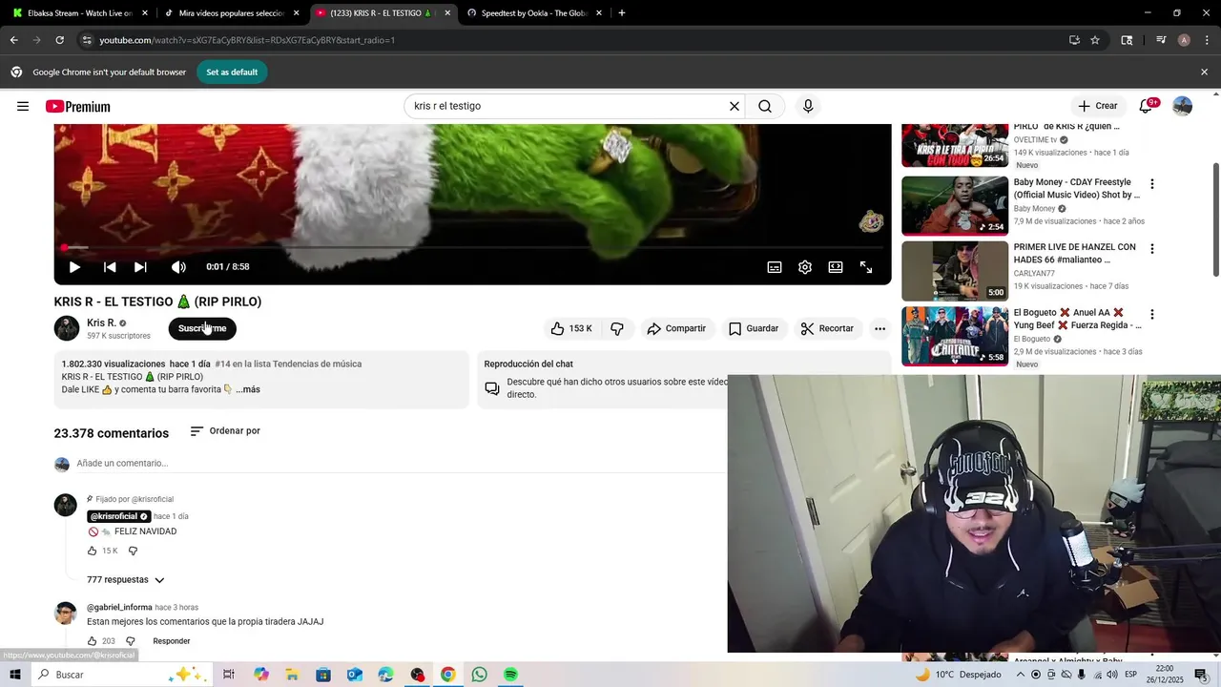Focus the Añade un comentario field
The height and width of the screenshot is (687, 1221).
(x=401, y=464)
